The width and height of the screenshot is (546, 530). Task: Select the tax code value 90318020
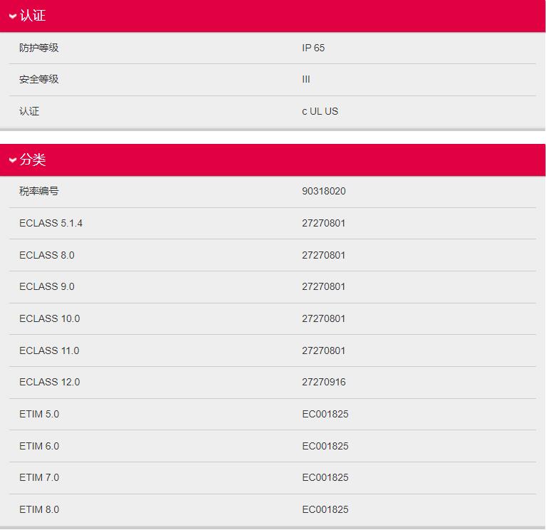(x=324, y=192)
